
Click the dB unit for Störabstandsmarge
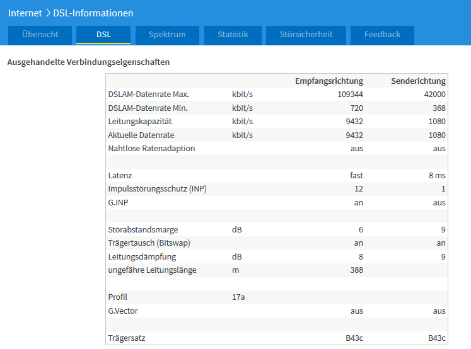point(236,230)
